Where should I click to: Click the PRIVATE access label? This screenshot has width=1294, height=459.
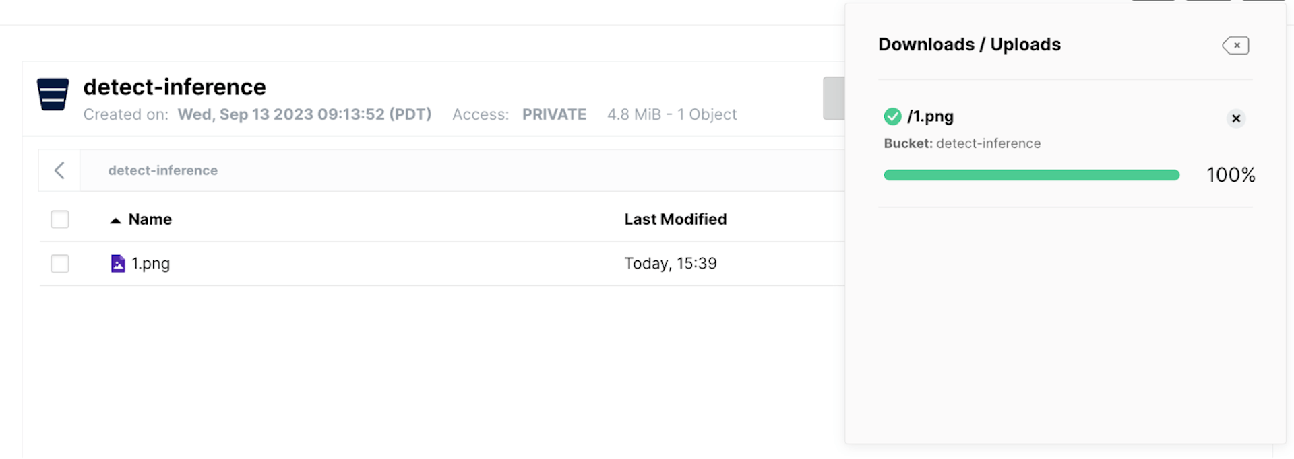pos(554,114)
